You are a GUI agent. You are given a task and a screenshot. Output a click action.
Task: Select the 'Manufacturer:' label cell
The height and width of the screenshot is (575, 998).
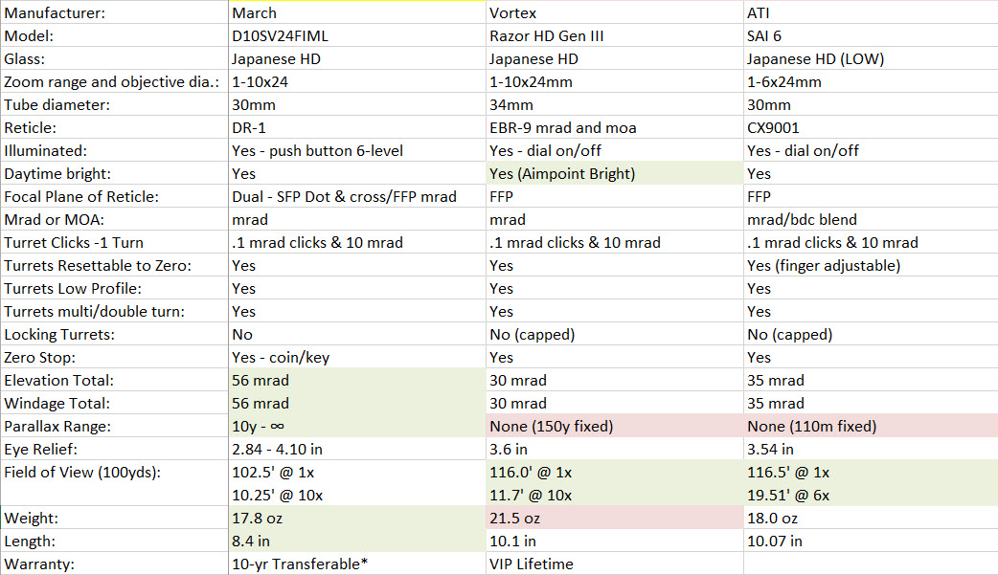115,12
